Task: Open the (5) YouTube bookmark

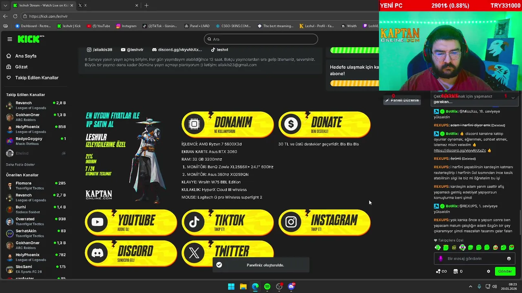Action: pos(98,26)
